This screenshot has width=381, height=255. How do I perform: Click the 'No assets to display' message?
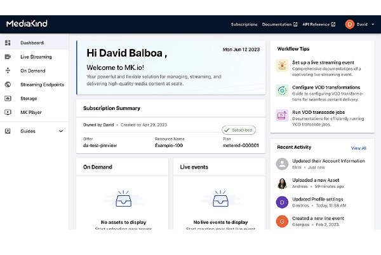[123, 222]
